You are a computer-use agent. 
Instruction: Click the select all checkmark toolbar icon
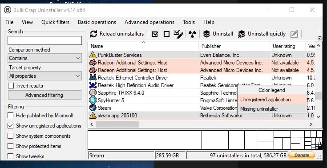155,34
